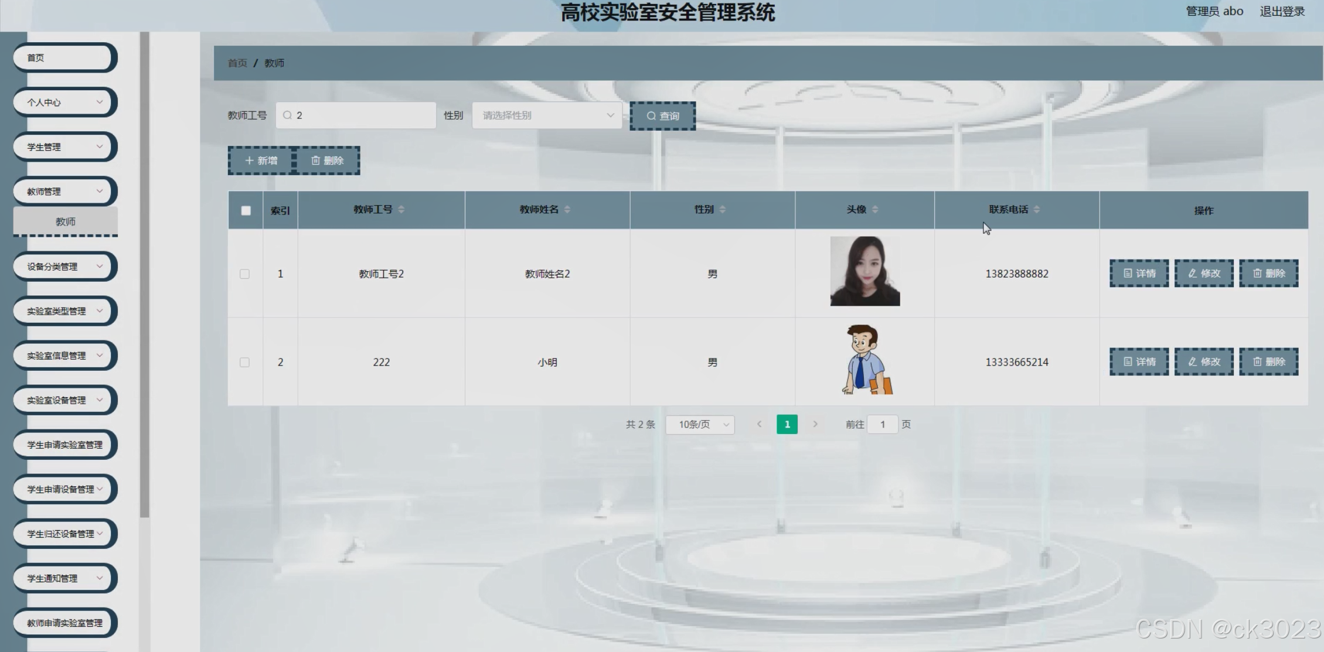1324x652 pixels.
Task: Sort by 联系电话 column sort icon
Action: [x=1036, y=209]
